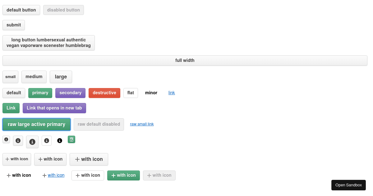Click the 'full width' button
The image size is (373, 196).
185,60
